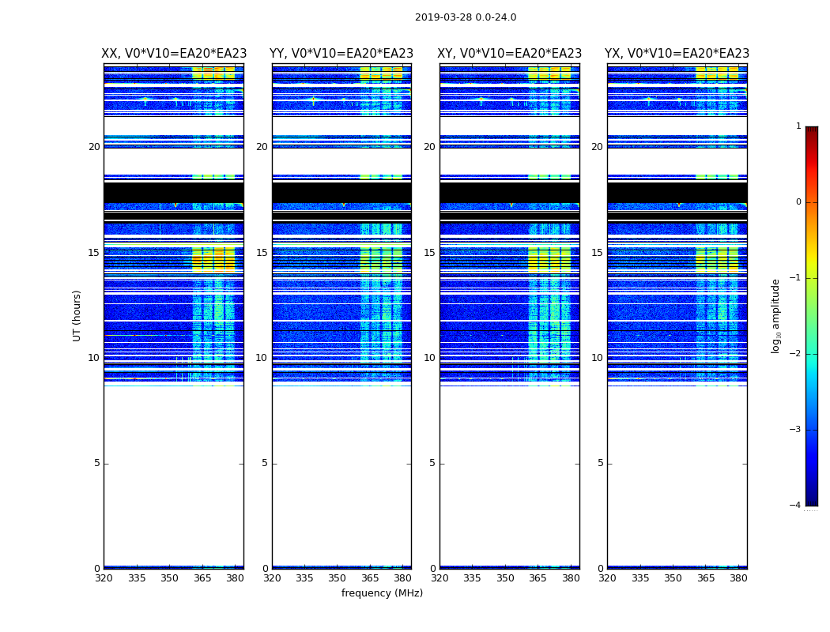Click the colorbar tick label 0
Viewport: 830px width, 632px height.
(798, 202)
